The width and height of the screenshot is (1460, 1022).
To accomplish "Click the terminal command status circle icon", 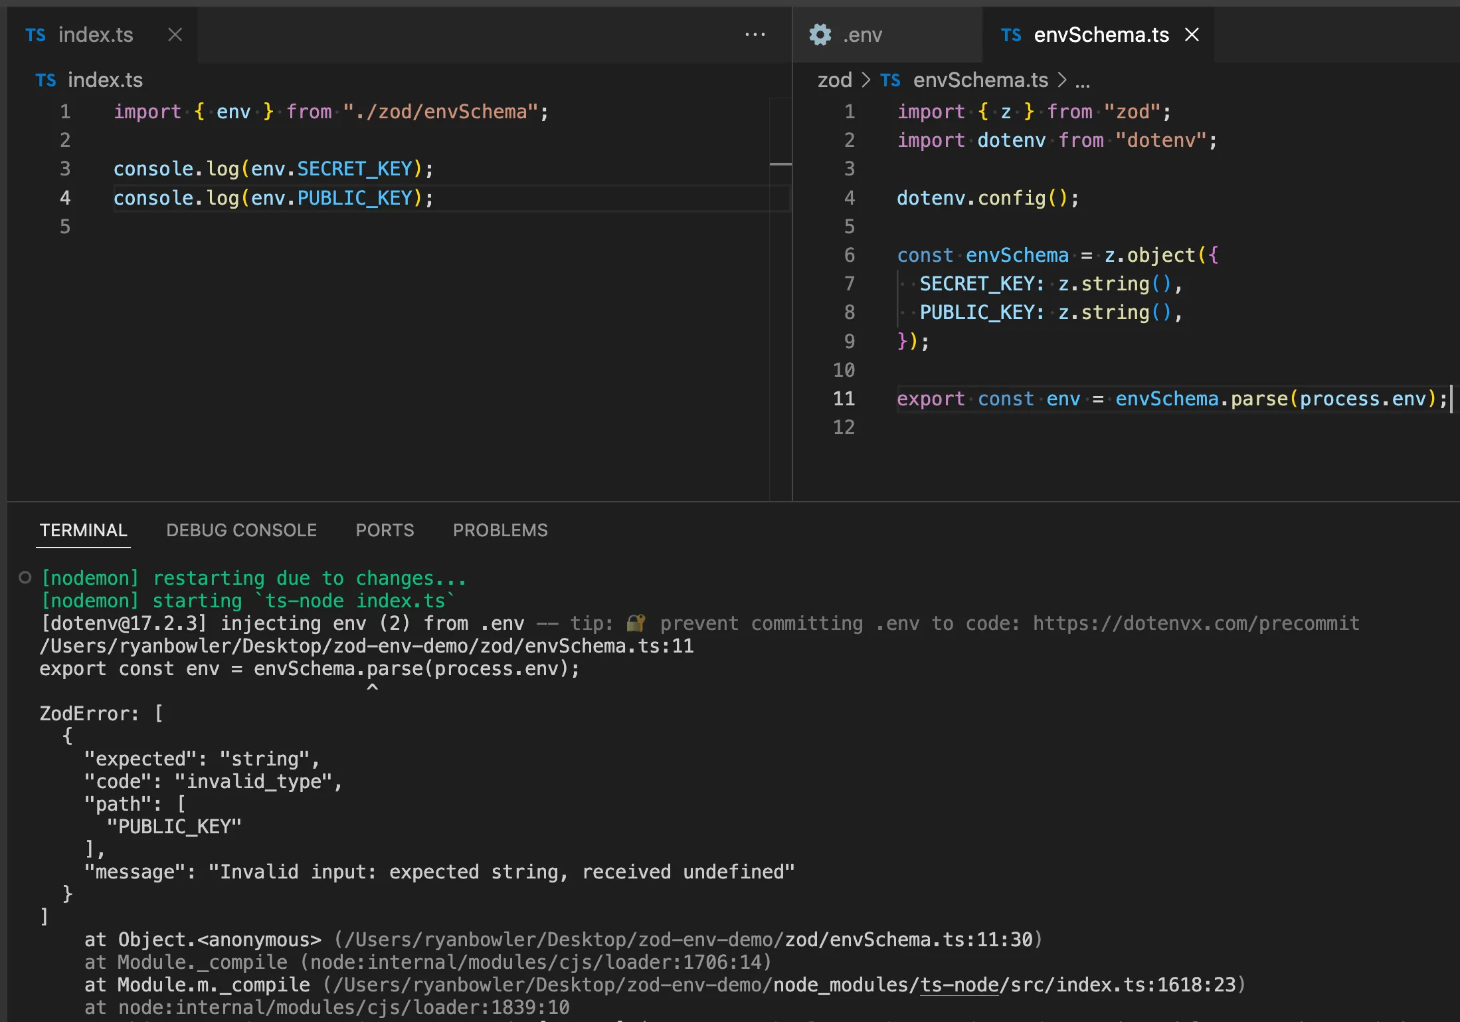I will point(25,577).
